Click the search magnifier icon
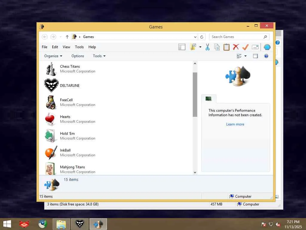Screen dimensions: 306x230 pyautogui.click(x=265, y=37)
